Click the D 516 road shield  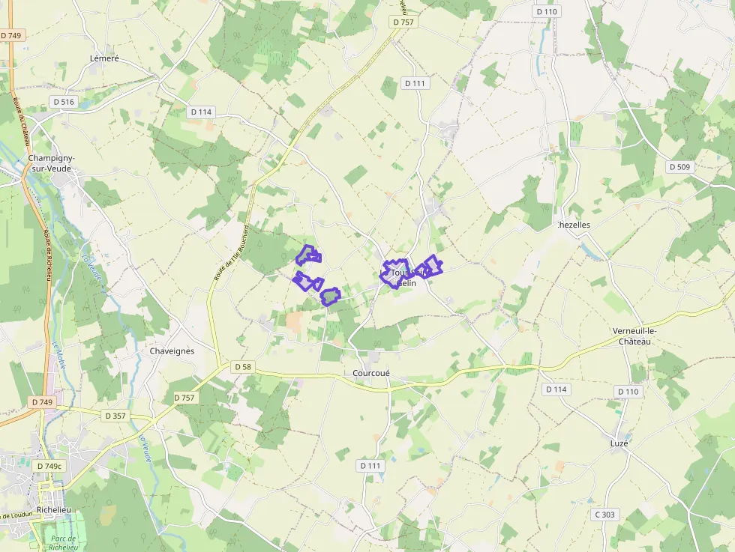[64, 102]
